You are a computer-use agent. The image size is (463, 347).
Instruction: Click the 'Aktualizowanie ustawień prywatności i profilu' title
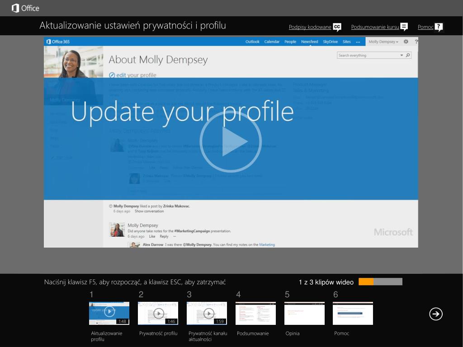point(132,26)
